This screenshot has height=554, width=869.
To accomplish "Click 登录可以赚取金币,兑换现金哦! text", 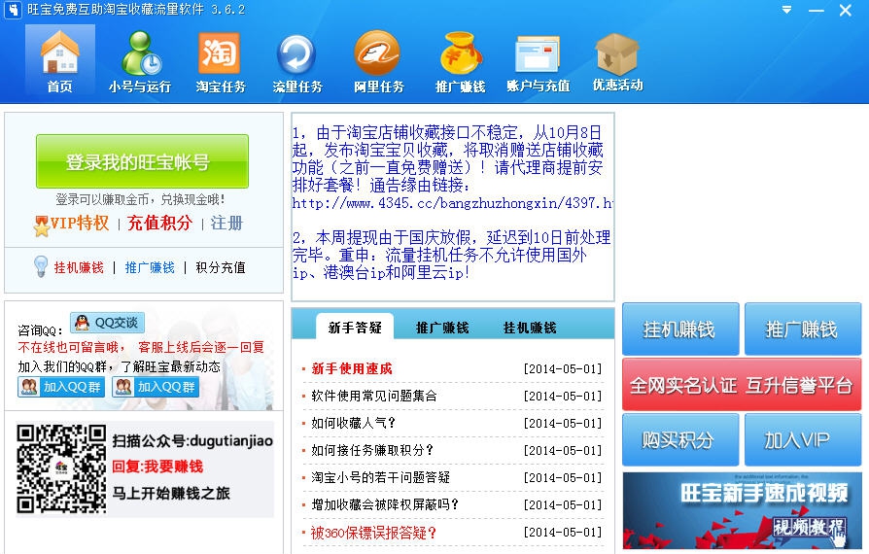I will 140,199.
